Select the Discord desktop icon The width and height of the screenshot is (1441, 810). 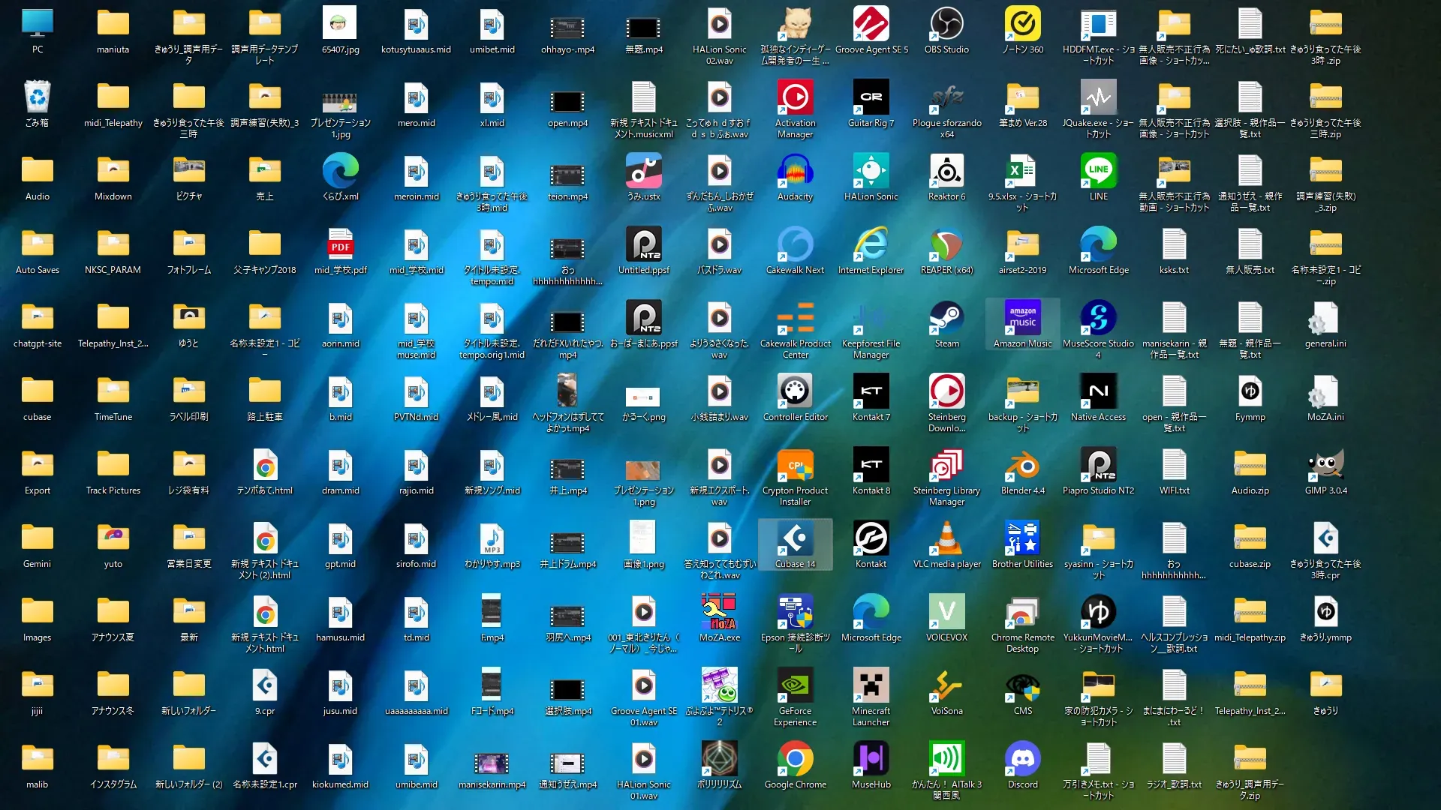coord(1022,760)
